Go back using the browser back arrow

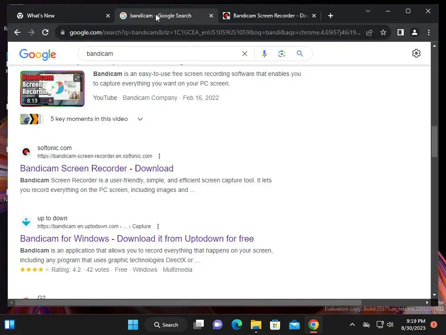(x=17, y=32)
